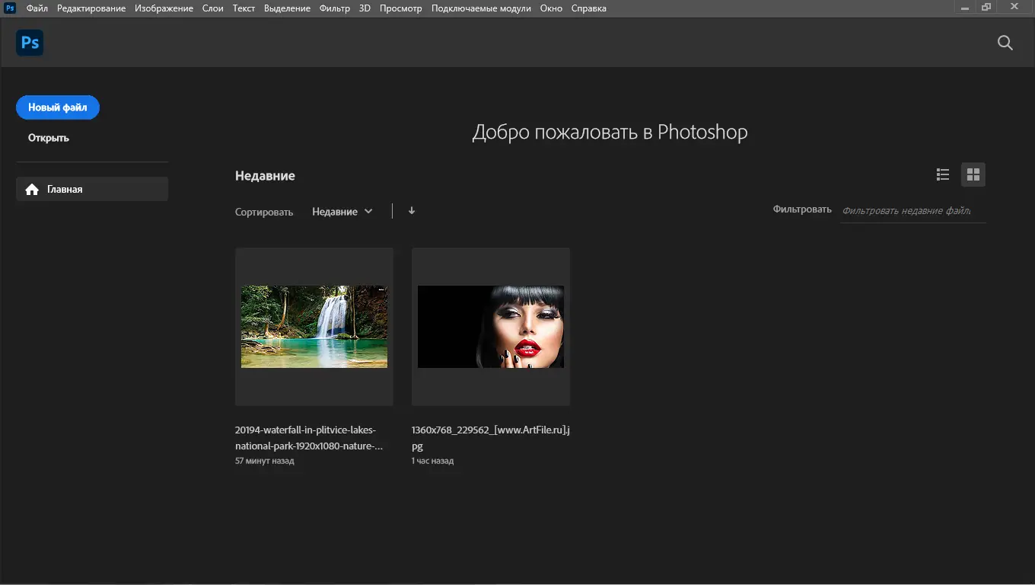Click the '1 час назад' timestamp
Screen dimensions: 1035x585
point(433,461)
